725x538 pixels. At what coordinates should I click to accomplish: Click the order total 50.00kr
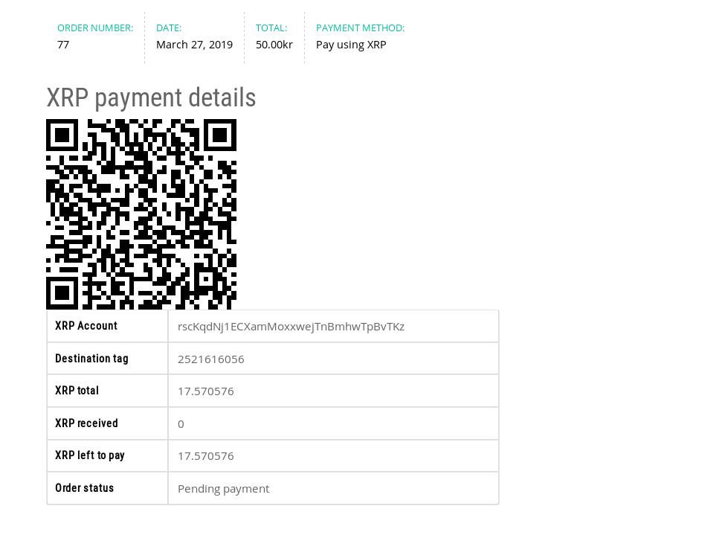pos(274,45)
